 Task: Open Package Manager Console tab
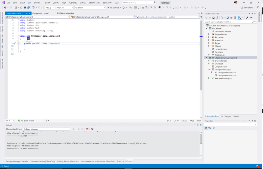tap(17, 161)
